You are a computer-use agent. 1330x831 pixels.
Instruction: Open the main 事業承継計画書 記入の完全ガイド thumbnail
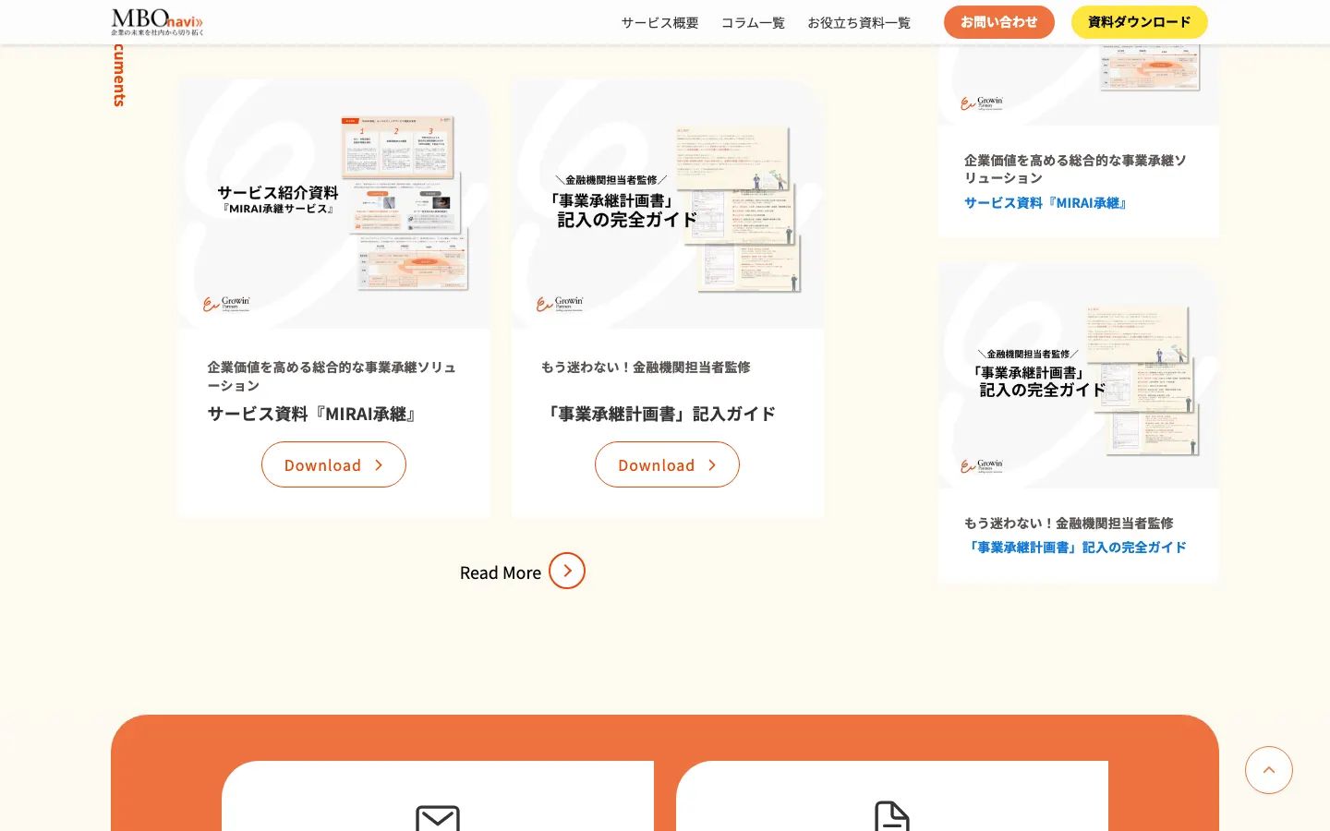pyautogui.click(x=668, y=204)
